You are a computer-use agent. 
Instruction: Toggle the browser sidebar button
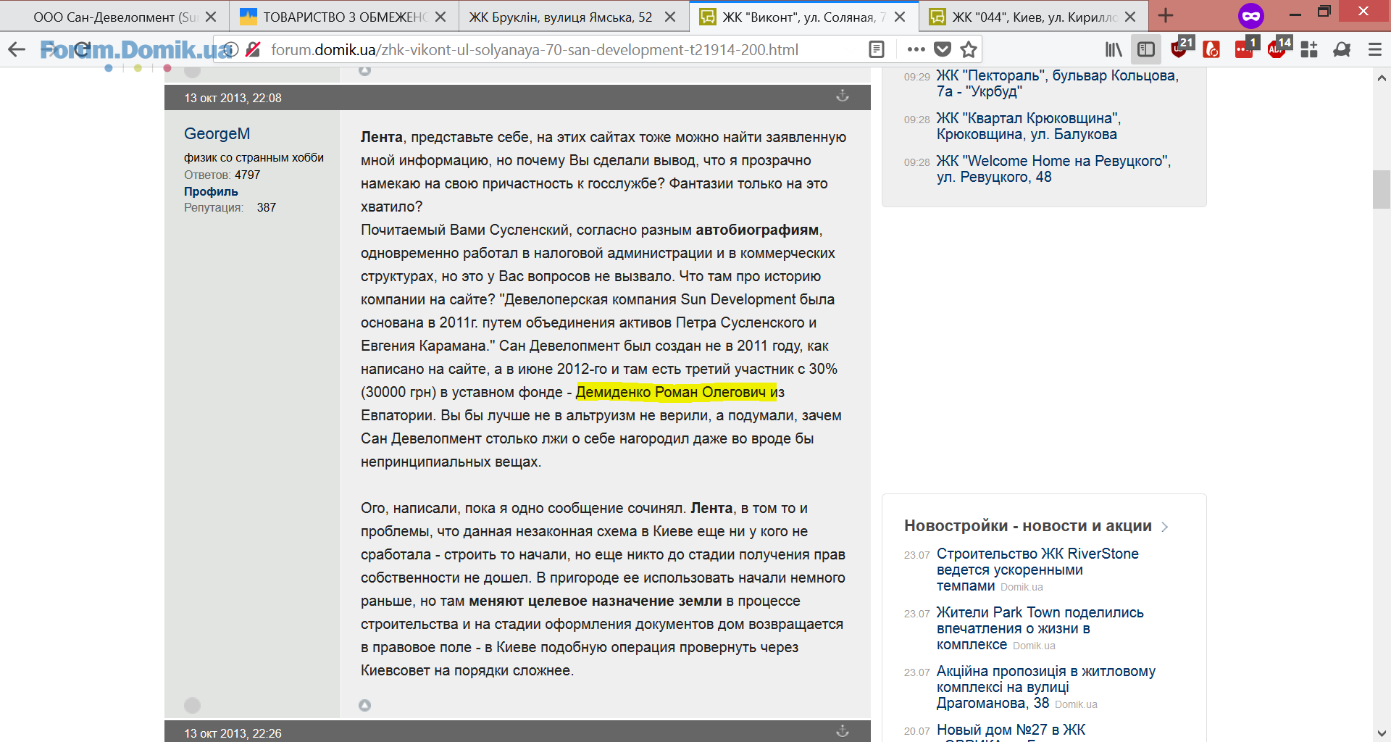pos(1146,49)
